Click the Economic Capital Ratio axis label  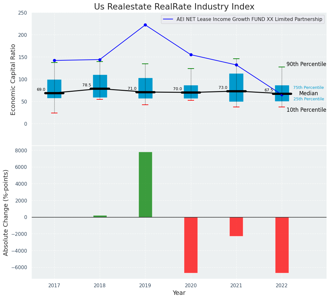click(x=13, y=79)
